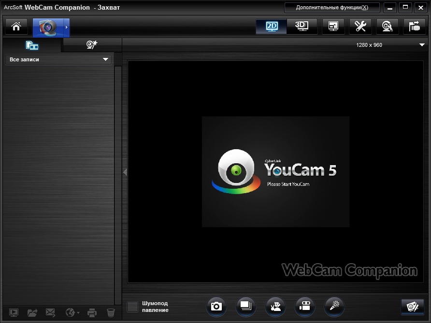Viewport: 431px width, 323px height.
Task: Switch to the media library tab
Action: pyautogui.click(x=32, y=45)
